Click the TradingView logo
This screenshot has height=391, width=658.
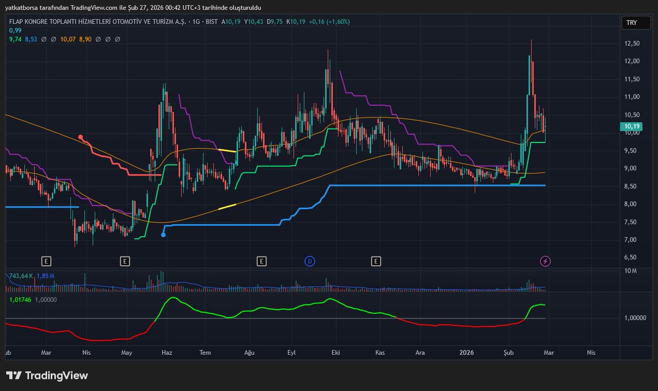click(48, 376)
